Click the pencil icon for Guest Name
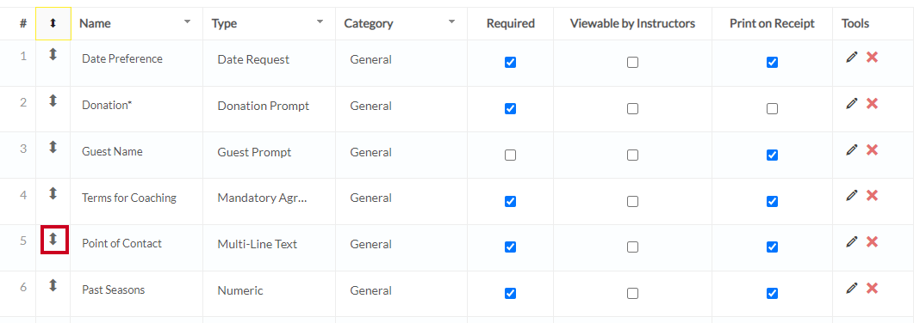 click(852, 149)
